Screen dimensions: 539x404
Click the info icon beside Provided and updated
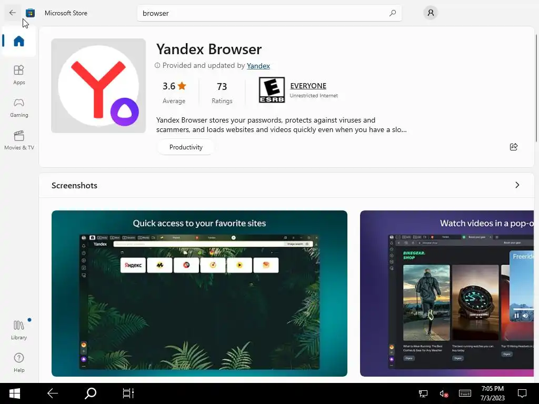pos(157,65)
